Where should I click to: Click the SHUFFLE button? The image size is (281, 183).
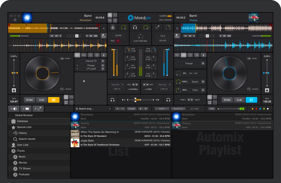(x=178, y=109)
